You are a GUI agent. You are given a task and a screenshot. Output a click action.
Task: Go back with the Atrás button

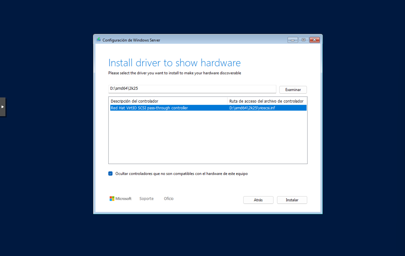coord(258,200)
